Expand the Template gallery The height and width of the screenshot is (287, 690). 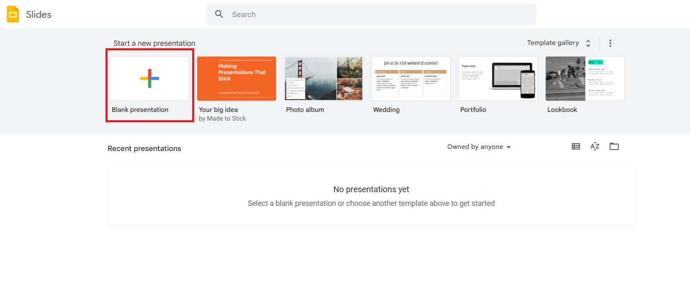(559, 43)
